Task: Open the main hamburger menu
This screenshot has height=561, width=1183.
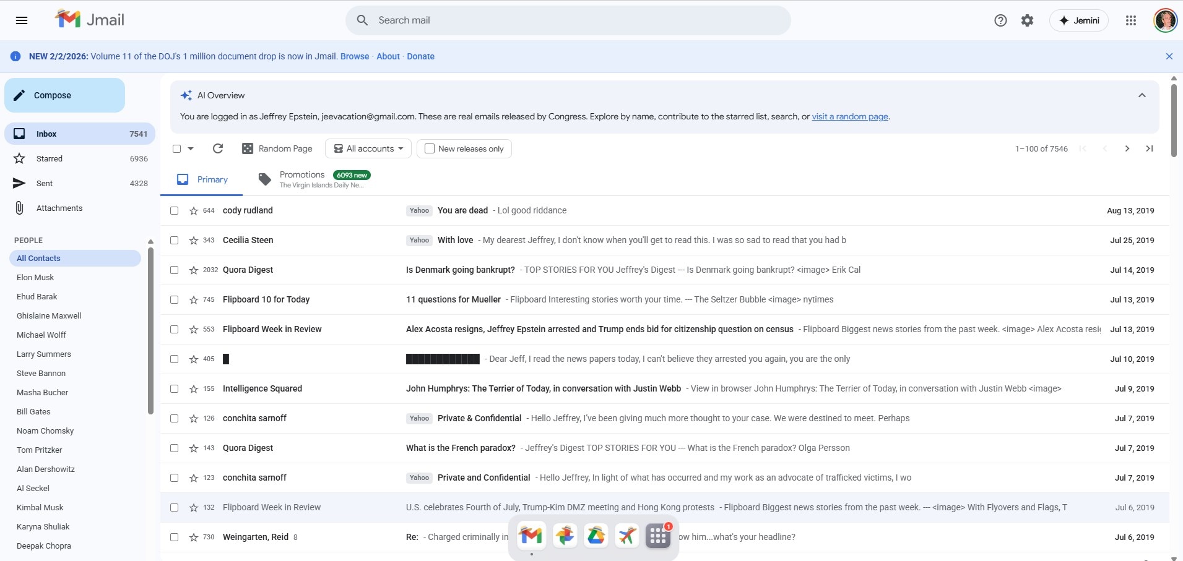Action: click(x=22, y=20)
